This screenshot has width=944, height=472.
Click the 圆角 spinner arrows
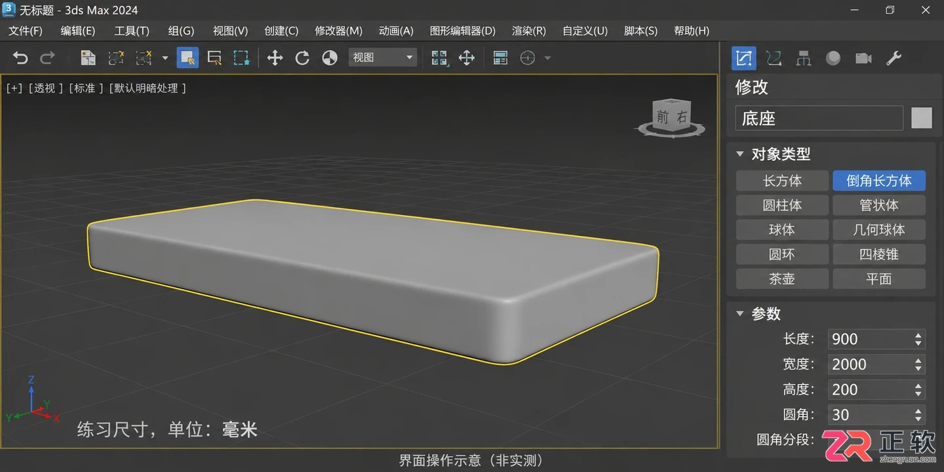[918, 414]
